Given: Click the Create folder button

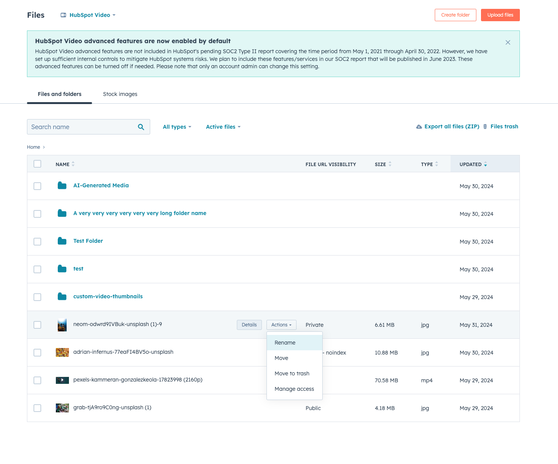Looking at the screenshot, I should tap(455, 15).
